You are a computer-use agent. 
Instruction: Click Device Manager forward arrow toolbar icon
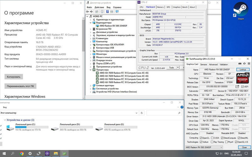pos(91,12)
